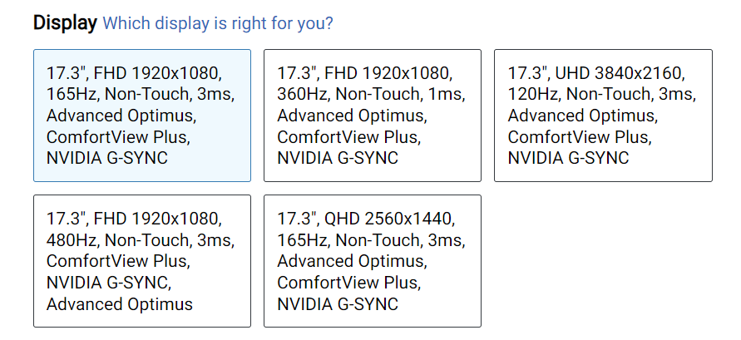The width and height of the screenshot is (741, 340).
Task: Select the only QHD resolution display card
Action: coord(373,261)
